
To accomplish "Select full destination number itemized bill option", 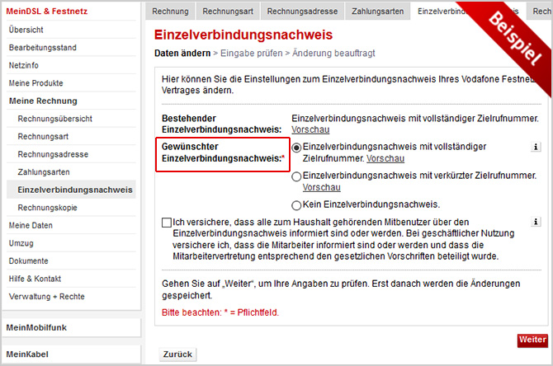I will (297, 147).
